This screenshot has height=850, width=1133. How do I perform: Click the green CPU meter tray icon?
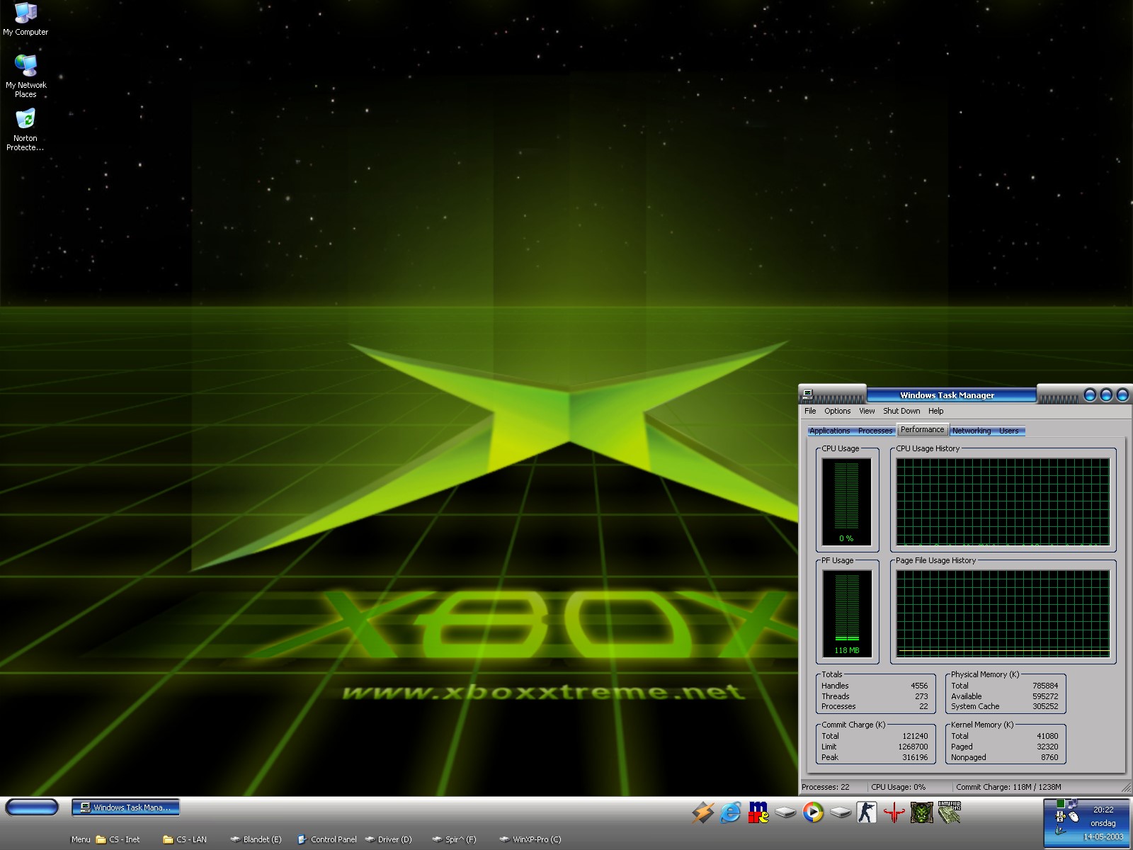[1061, 803]
